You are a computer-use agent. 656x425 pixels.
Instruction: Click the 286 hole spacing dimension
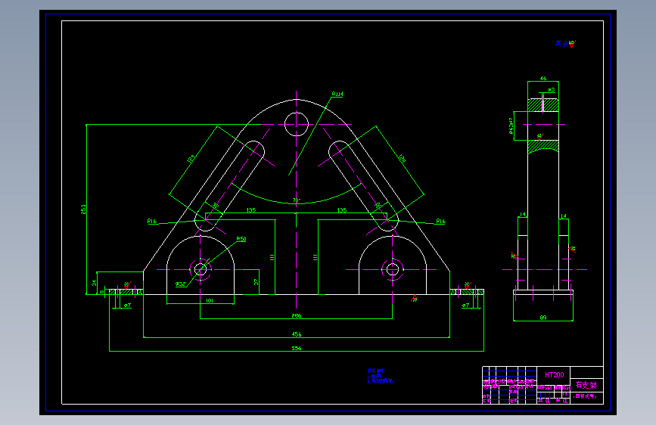pyautogui.click(x=296, y=316)
